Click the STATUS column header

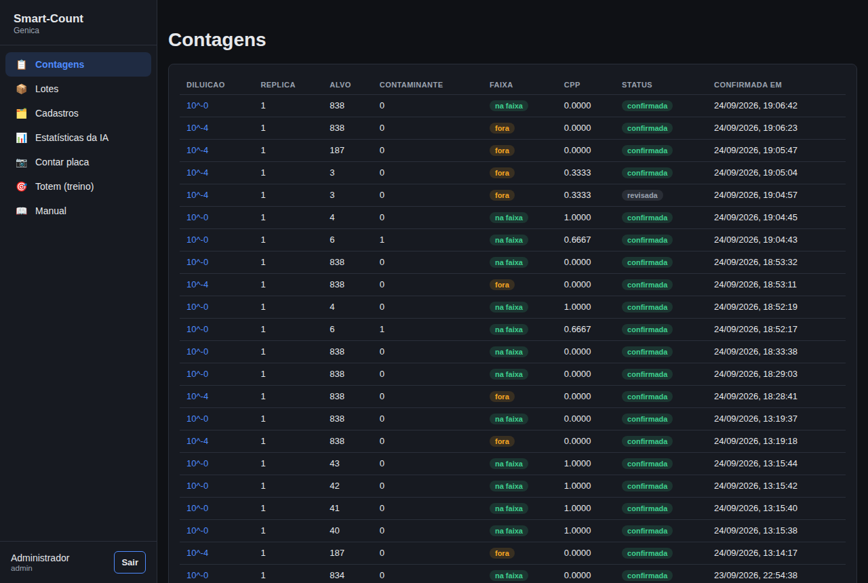pyautogui.click(x=637, y=85)
